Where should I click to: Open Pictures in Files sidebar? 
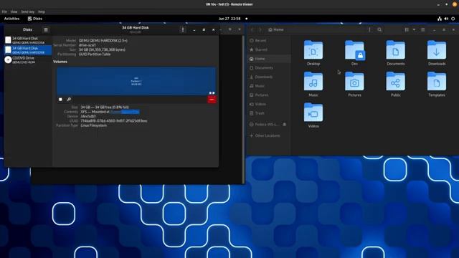click(269, 95)
